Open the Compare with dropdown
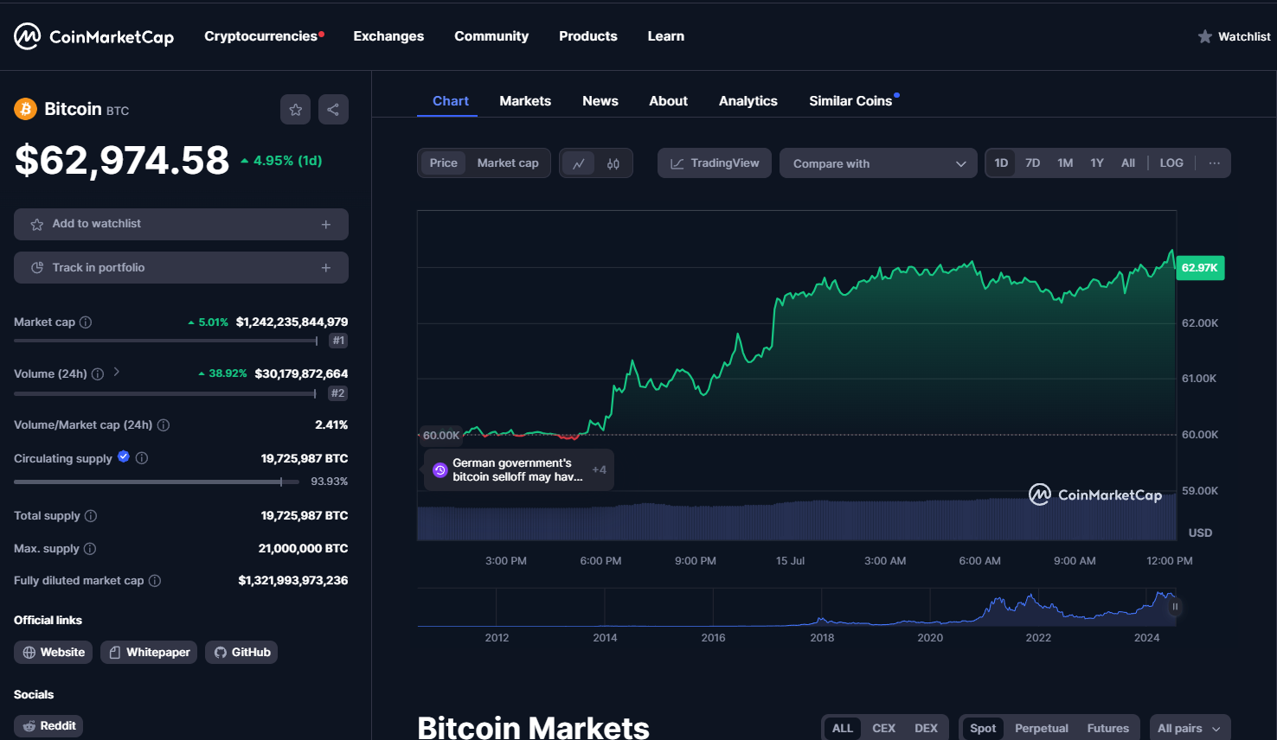The image size is (1277, 740). [x=878, y=163]
